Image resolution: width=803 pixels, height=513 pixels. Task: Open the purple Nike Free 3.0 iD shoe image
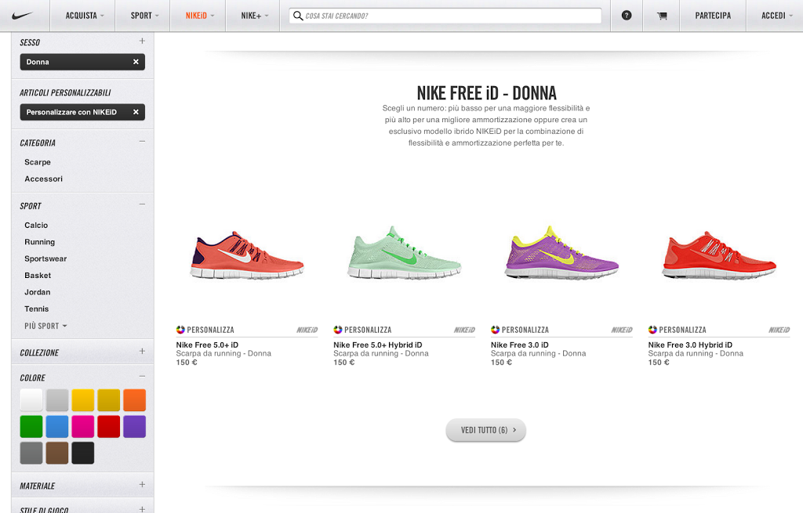(561, 252)
